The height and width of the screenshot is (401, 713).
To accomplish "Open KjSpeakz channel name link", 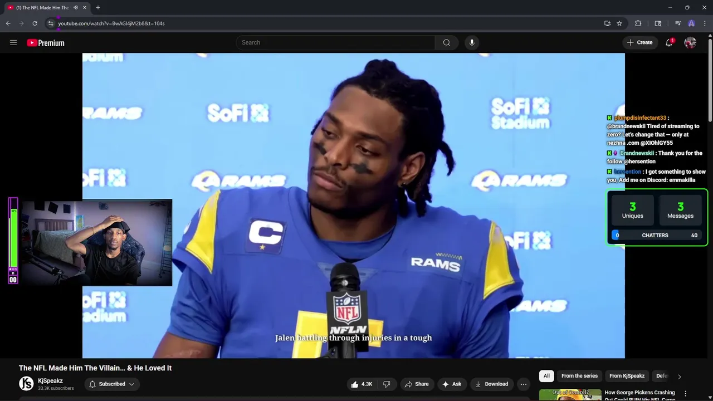I will pos(50,381).
